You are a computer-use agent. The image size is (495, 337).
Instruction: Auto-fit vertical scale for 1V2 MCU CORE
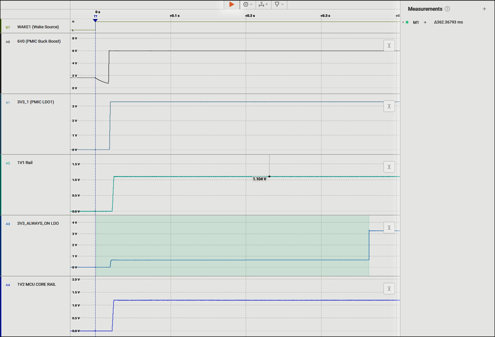click(389, 288)
